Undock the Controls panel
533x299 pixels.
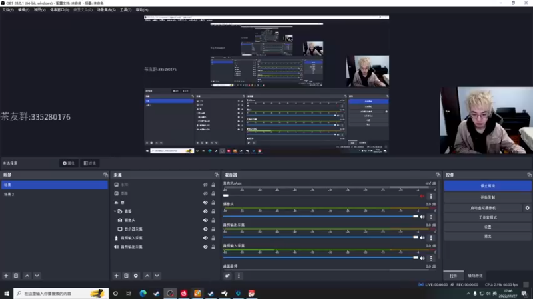pos(529,175)
